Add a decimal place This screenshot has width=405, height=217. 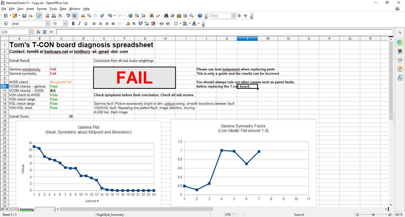pos(147,23)
